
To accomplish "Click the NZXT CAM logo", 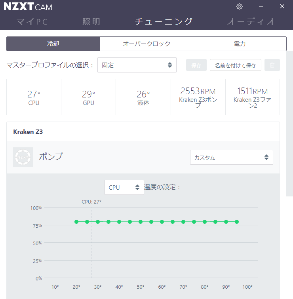I will (x=28, y=7).
